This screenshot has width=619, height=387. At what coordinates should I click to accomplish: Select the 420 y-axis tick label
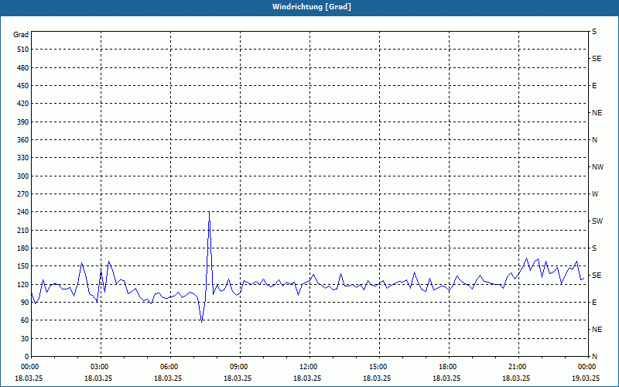point(23,104)
